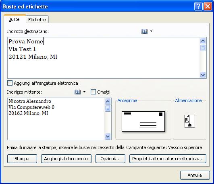This screenshot has height=184, width=214.
Task: Click Aggiungi al documento button
Action: tap(66, 159)
